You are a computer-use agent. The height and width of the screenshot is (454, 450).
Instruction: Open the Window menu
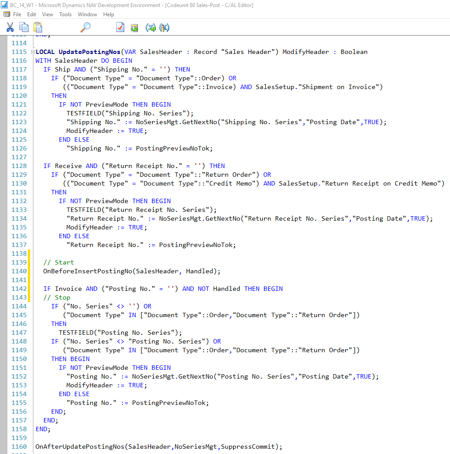tap(87, 14)
